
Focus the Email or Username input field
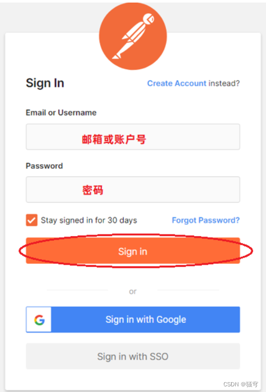tap(133, 137)
